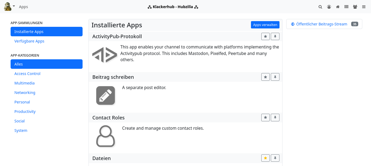Switch to the Multimedia app category
The width and height of the screenshot is (371, 166).
24,83
